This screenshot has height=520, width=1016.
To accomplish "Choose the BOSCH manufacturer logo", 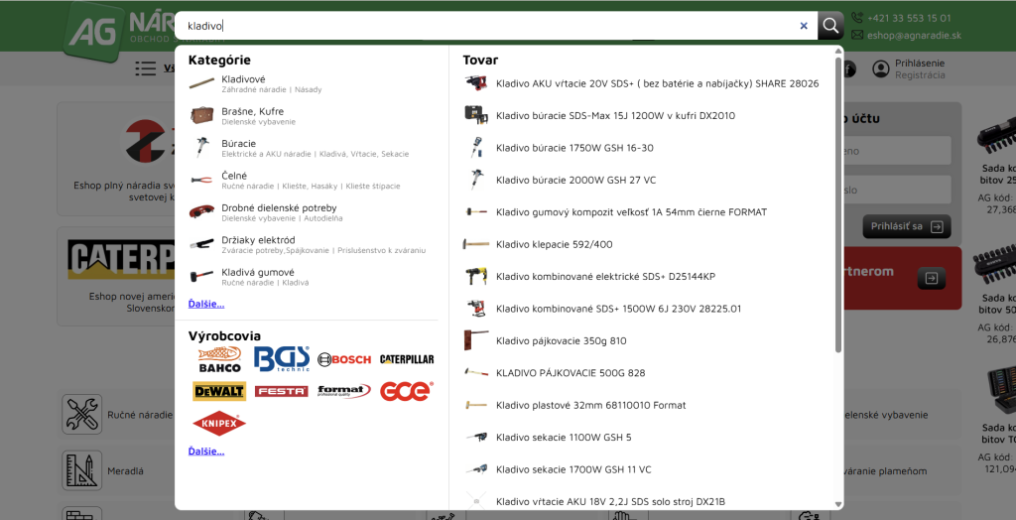I will click(x=344, y=359).
